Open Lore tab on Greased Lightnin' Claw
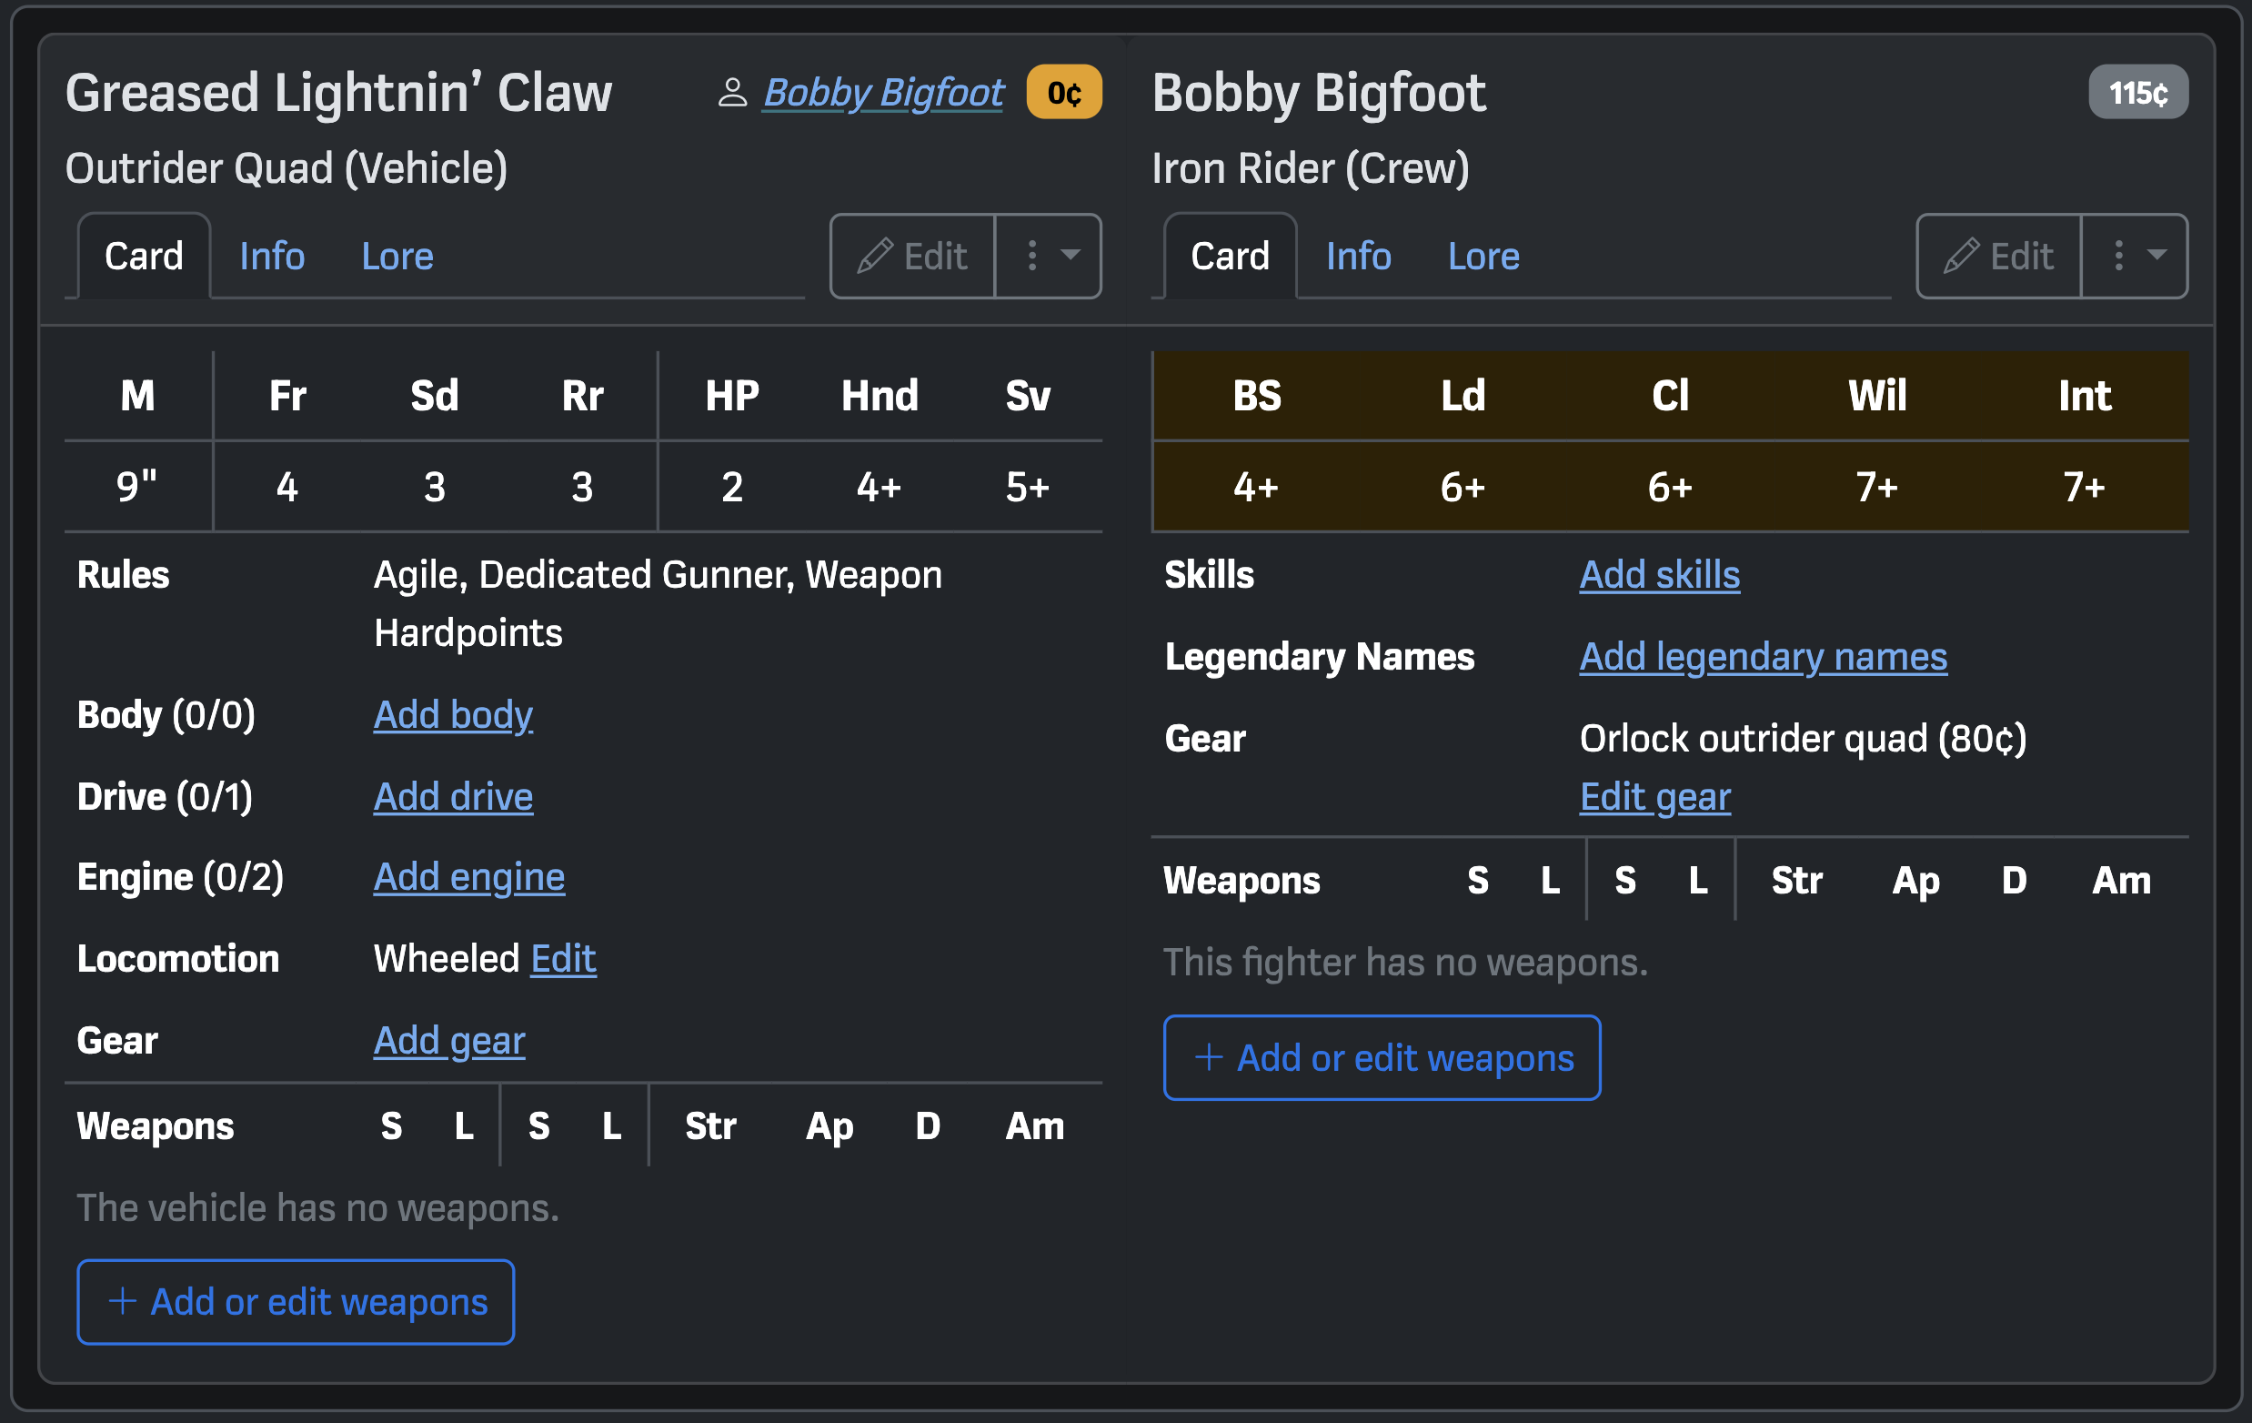The image size is (2252, 1423). coord(397,256)
